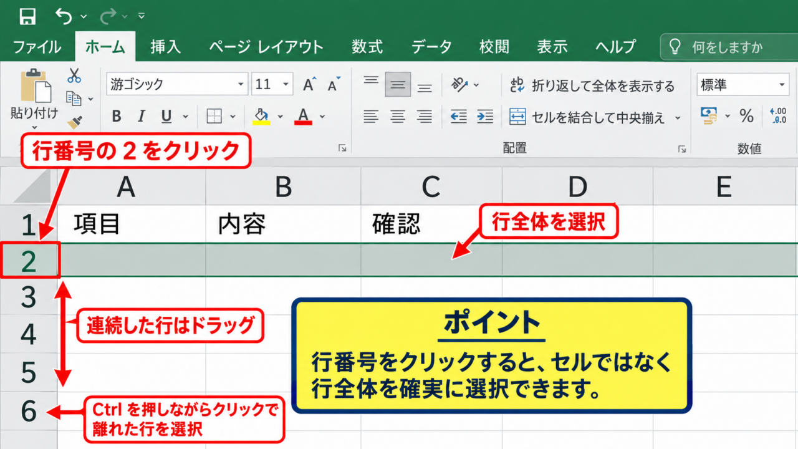Click the yellow Fill Color bucket
798x449 pixels.
tap(261, 116)
